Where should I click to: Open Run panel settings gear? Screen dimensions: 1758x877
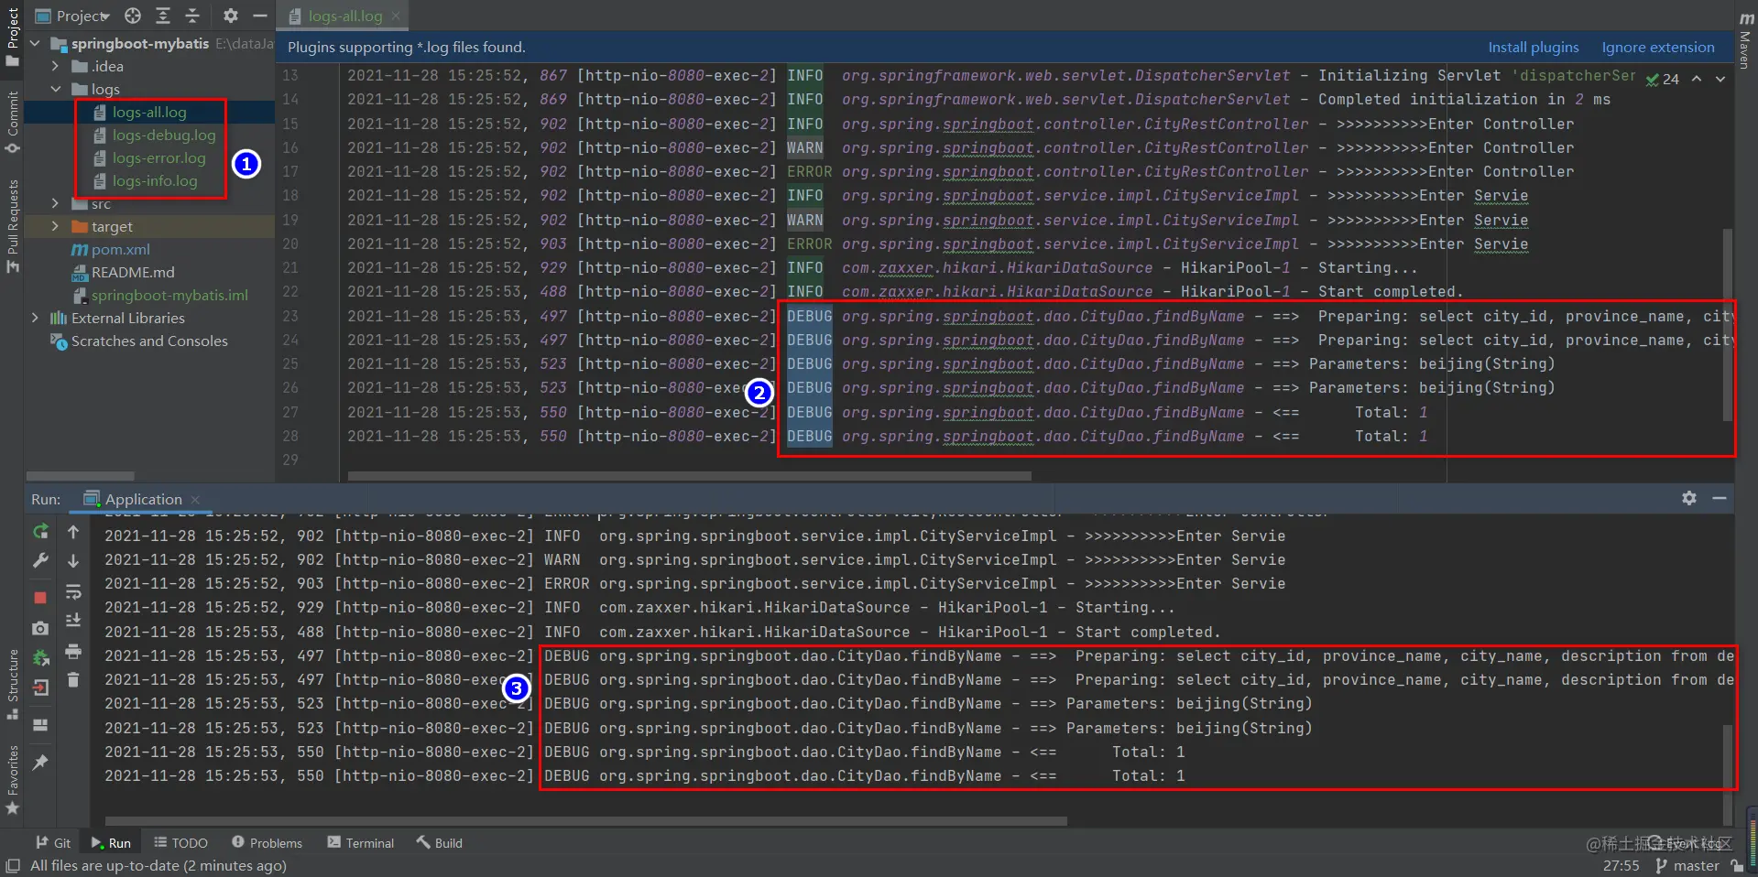[x=1689, y=498]
